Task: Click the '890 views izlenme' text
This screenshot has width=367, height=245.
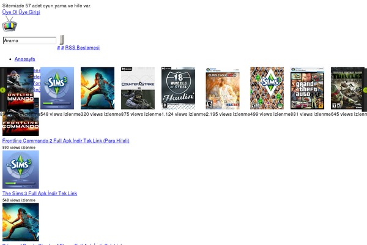Action: (19, 148)
